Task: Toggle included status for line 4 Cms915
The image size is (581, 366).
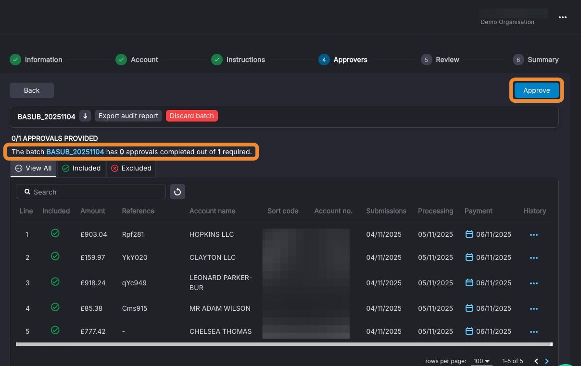Action: tap(55, 307)
